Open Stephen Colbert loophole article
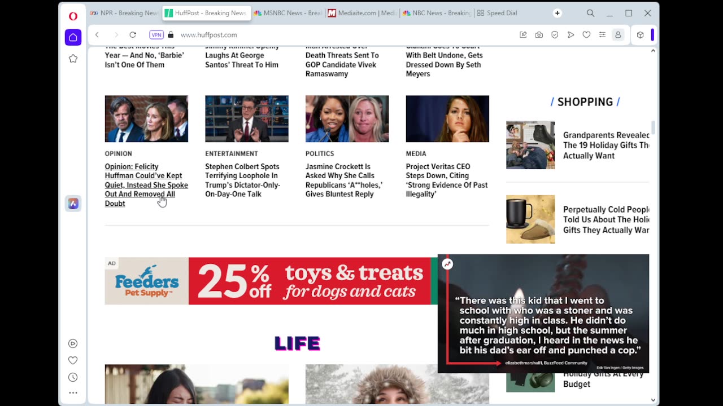The image size is (723, 406). (x=242, y=180)
